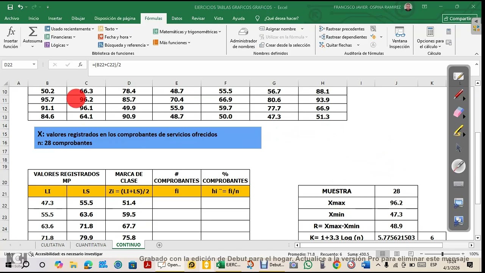Click the Calcular ahora icon
Viewport: 485px width, 273px height.
pyautogui.click(x=449, y=31)
